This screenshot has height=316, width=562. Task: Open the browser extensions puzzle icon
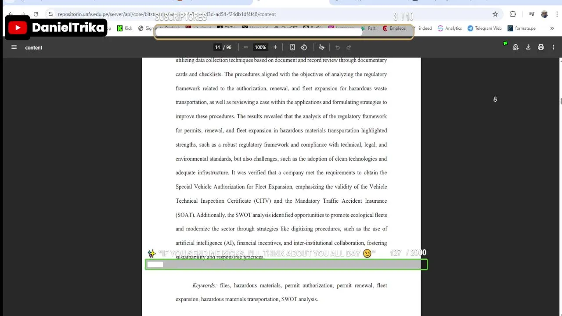(513, 14)
